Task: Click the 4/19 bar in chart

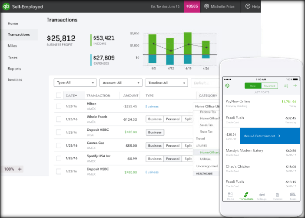Action: [x=188, y=48]
